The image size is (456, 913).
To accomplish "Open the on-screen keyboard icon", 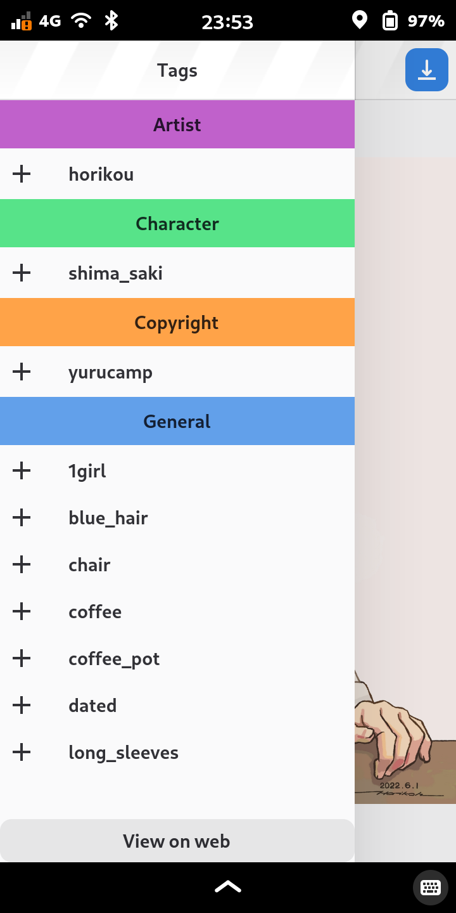I will point(430,887).
